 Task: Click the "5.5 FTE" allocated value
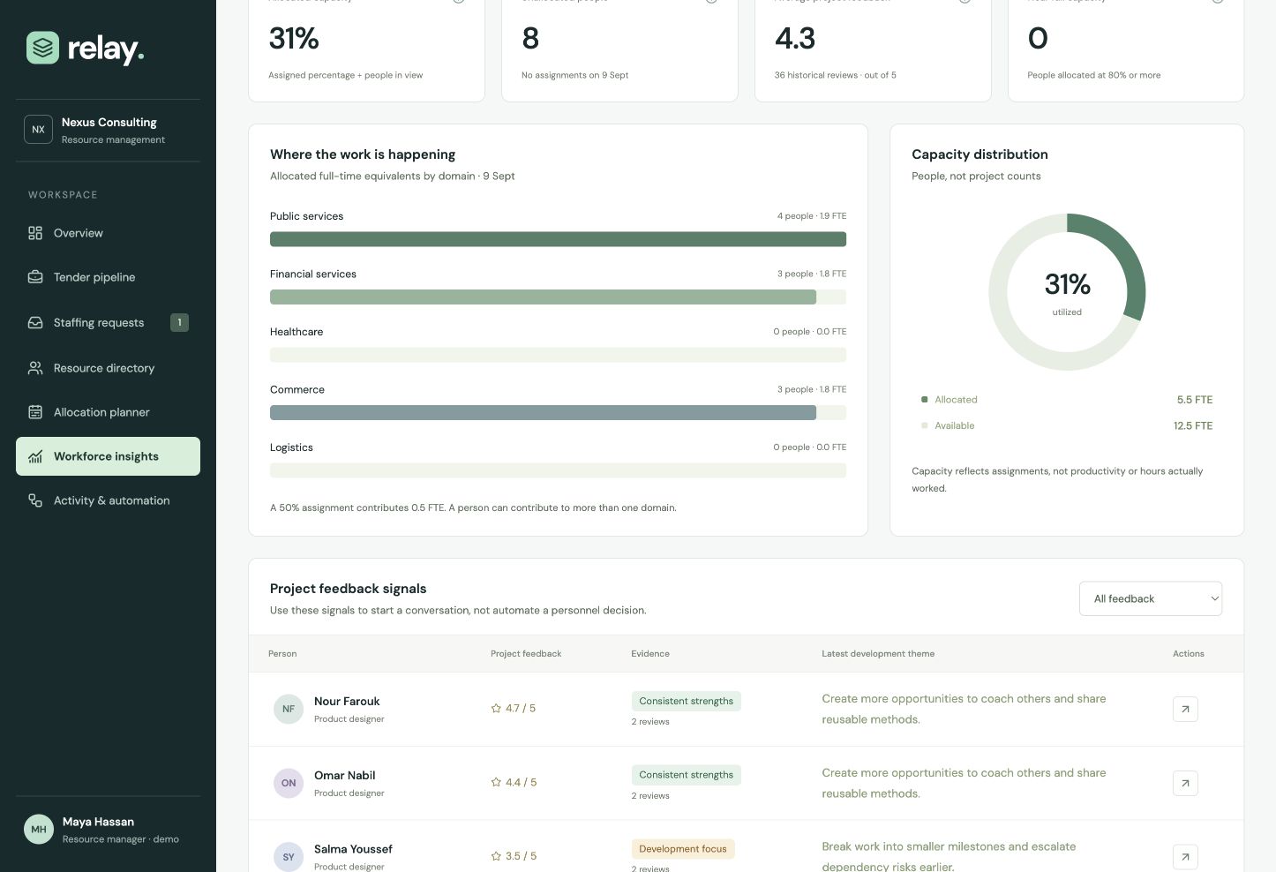click(1195, 400)
